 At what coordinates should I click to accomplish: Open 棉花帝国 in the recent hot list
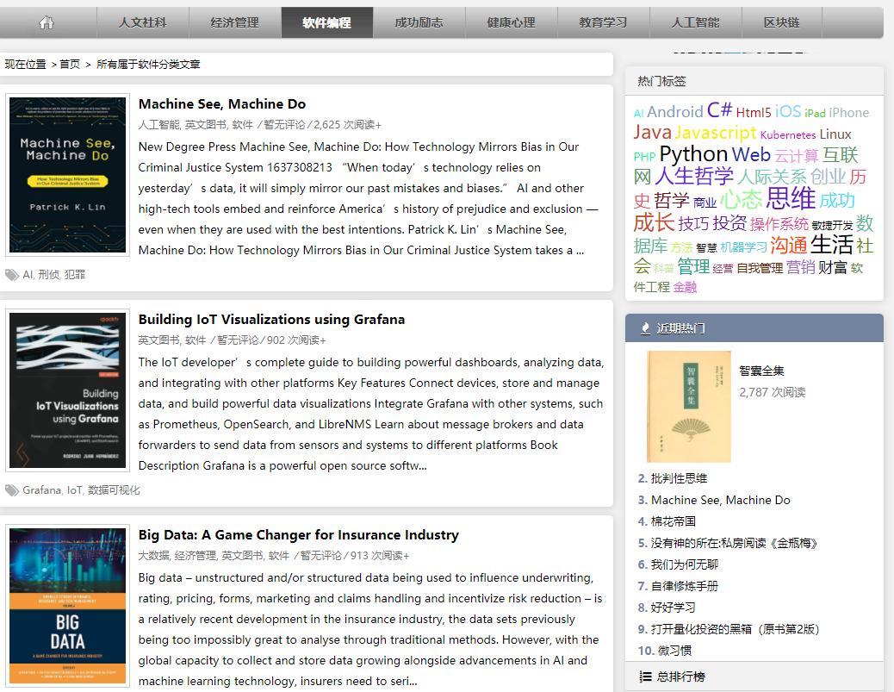point(673,521)
